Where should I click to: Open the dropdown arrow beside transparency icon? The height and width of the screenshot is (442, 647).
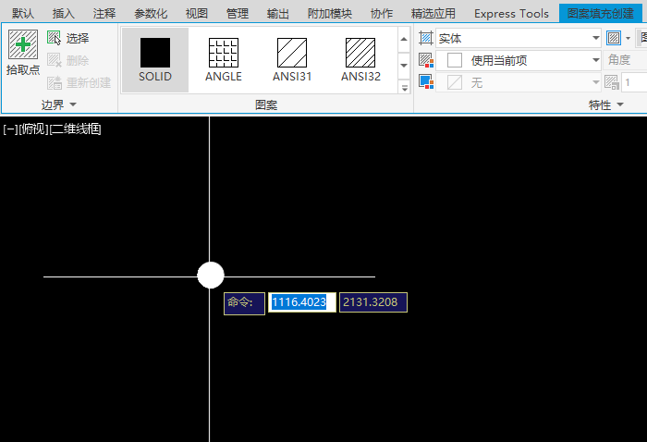(628, 39)
